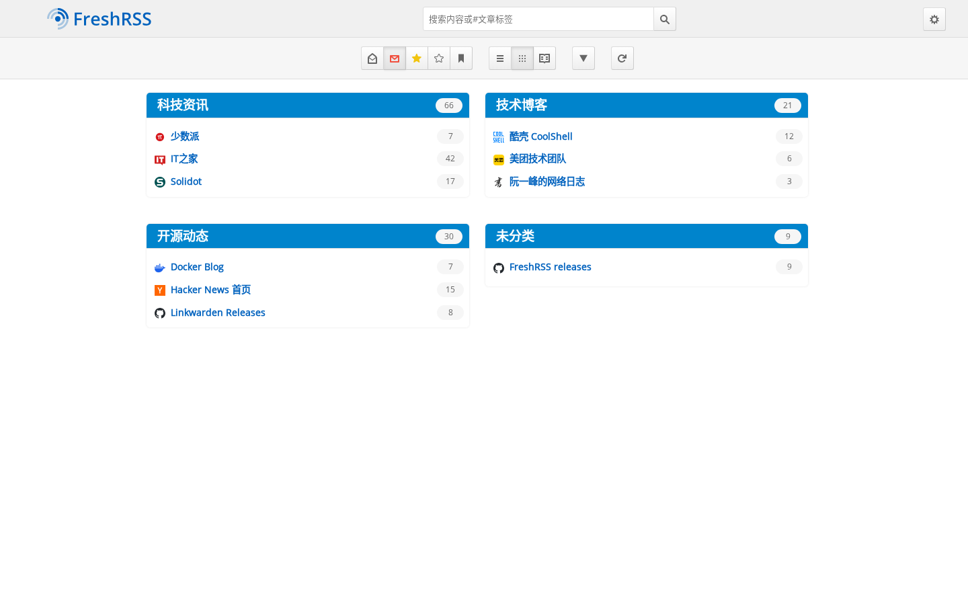
Task: Switch to normal list view
Action: [500, 58]
